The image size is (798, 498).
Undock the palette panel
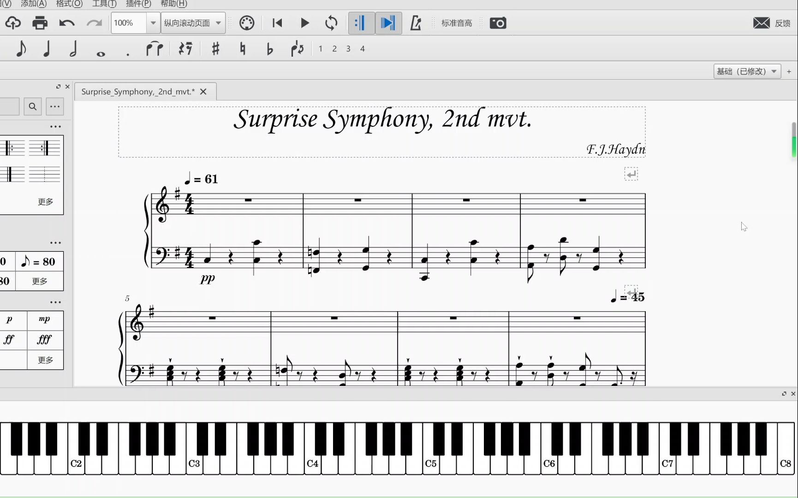58,86
